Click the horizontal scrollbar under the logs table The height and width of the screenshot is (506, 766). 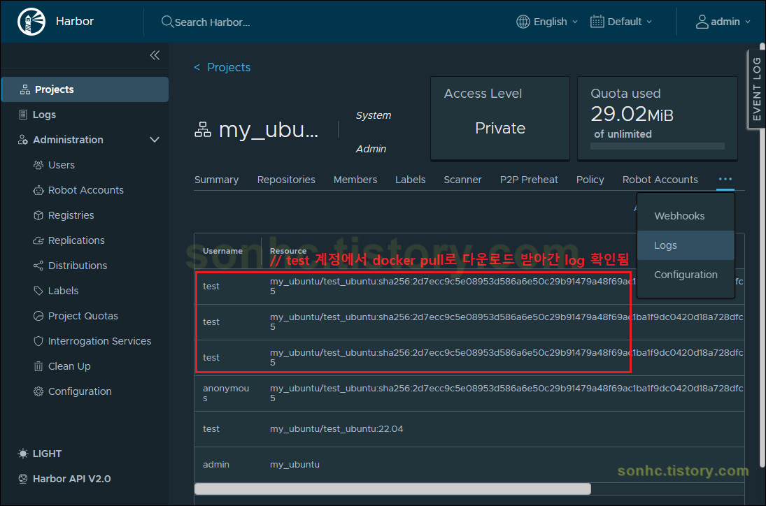tap(392, 489)
